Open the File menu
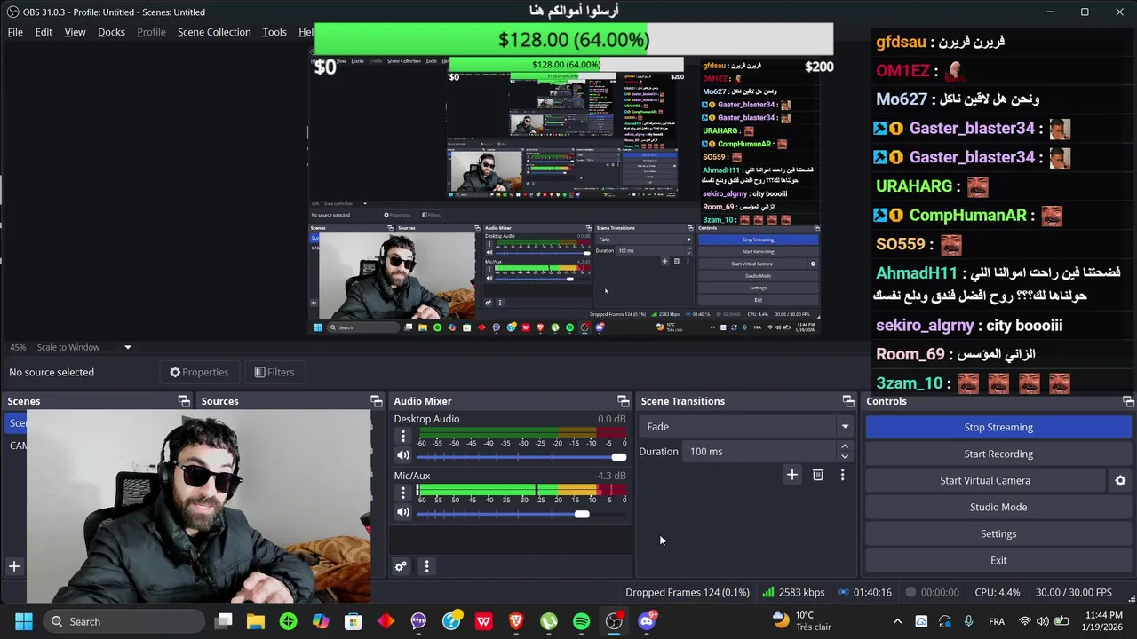 click(x=15, y=32)
